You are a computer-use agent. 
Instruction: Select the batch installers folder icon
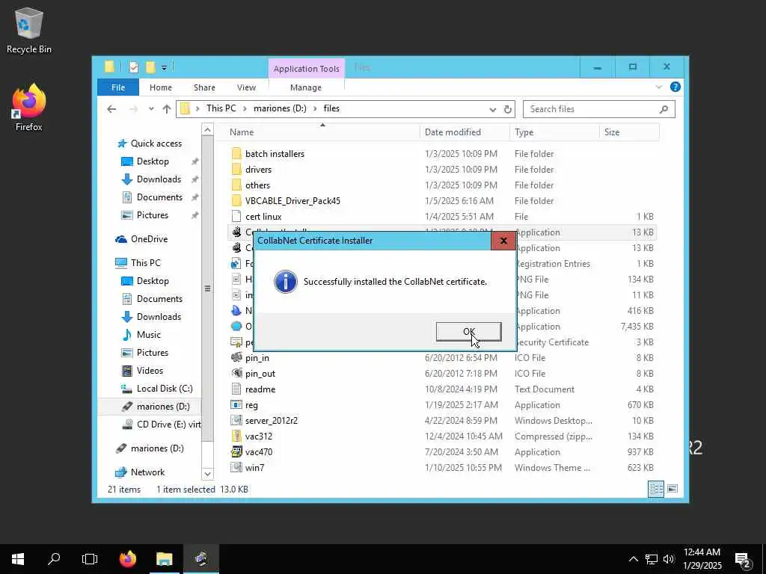(x=236, y=154)
